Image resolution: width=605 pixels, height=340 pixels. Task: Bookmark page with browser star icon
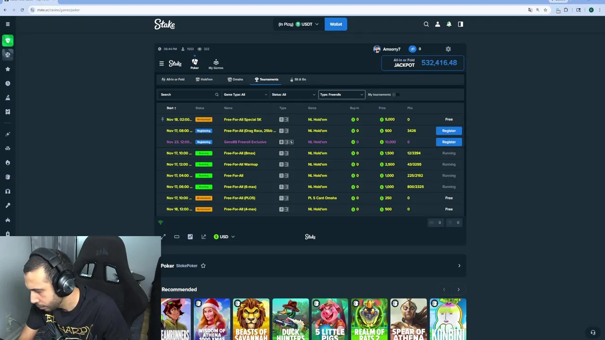pos(545,10)
